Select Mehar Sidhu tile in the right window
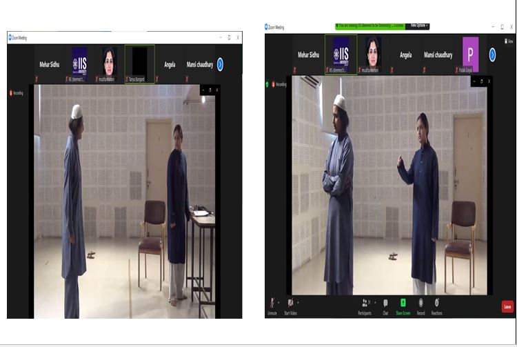 pyautogui.click(x=310, y=54)
